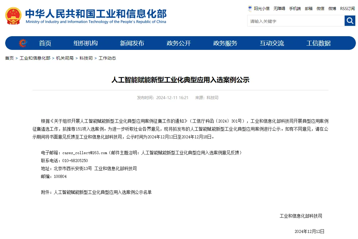This screenshot has height=239, width=358.
Task: Go to 新闻发布 in main navigation
Action: 132,43
